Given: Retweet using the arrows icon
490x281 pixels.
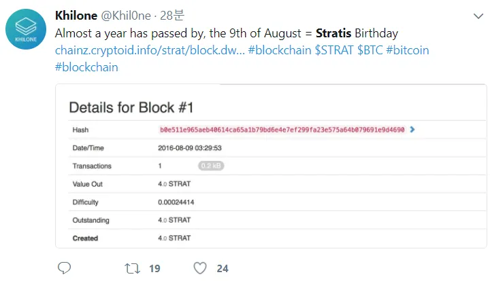Looking at the screenshot, I should [x=132, y=268].
